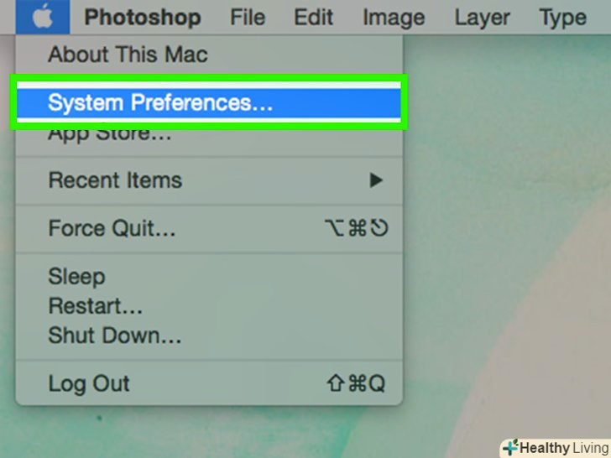Select System Preferences from the Apple menu
The image size is (611, 458).
(159, 103)
